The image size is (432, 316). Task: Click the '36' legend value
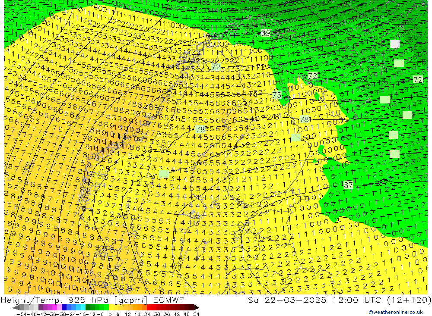[167, 314]
